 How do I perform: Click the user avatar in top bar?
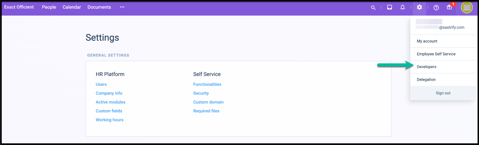click(x=467, y=7)
